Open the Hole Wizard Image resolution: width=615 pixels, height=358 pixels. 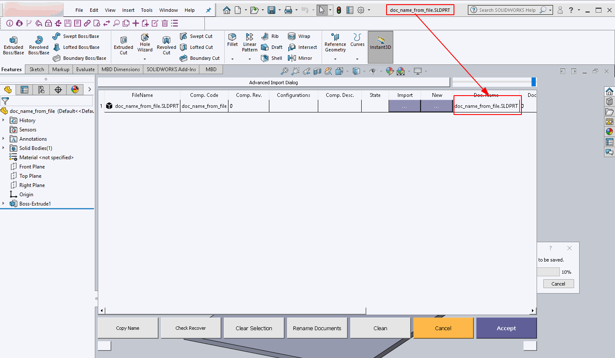(x=145, y=43)
